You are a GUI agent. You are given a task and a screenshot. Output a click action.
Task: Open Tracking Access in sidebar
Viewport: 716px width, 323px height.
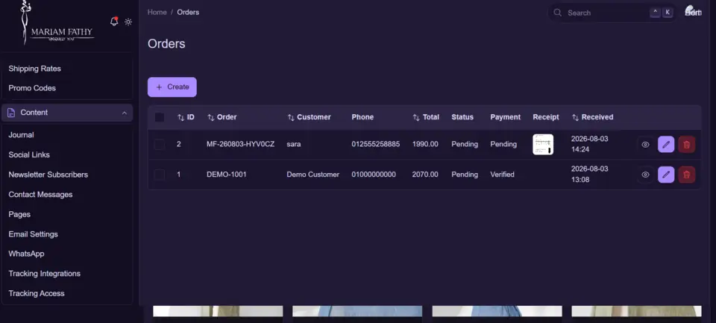click(x=37, y=293)
